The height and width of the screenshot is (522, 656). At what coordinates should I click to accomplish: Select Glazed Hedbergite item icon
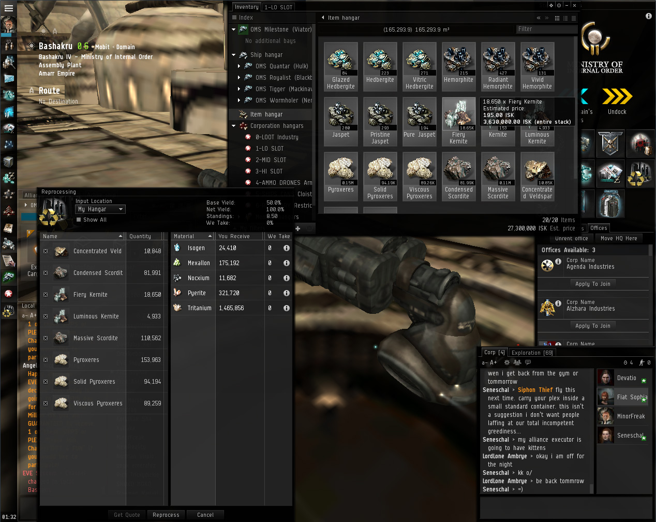click(341, 60)
